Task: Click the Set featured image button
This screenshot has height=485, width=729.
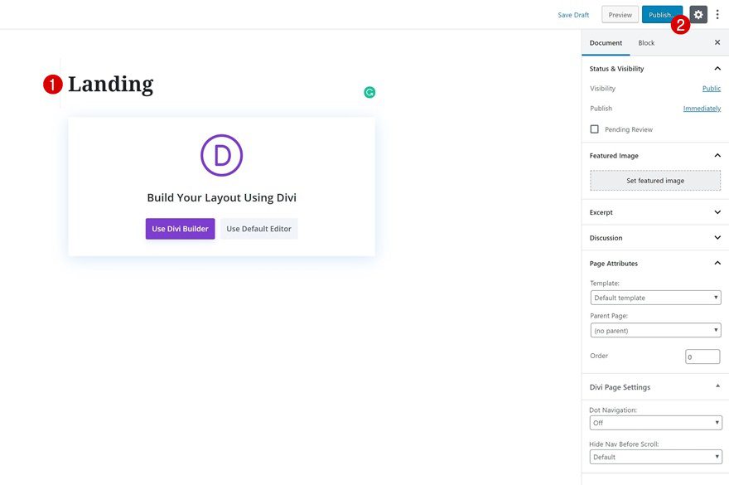Action: (x=655, y=180)
